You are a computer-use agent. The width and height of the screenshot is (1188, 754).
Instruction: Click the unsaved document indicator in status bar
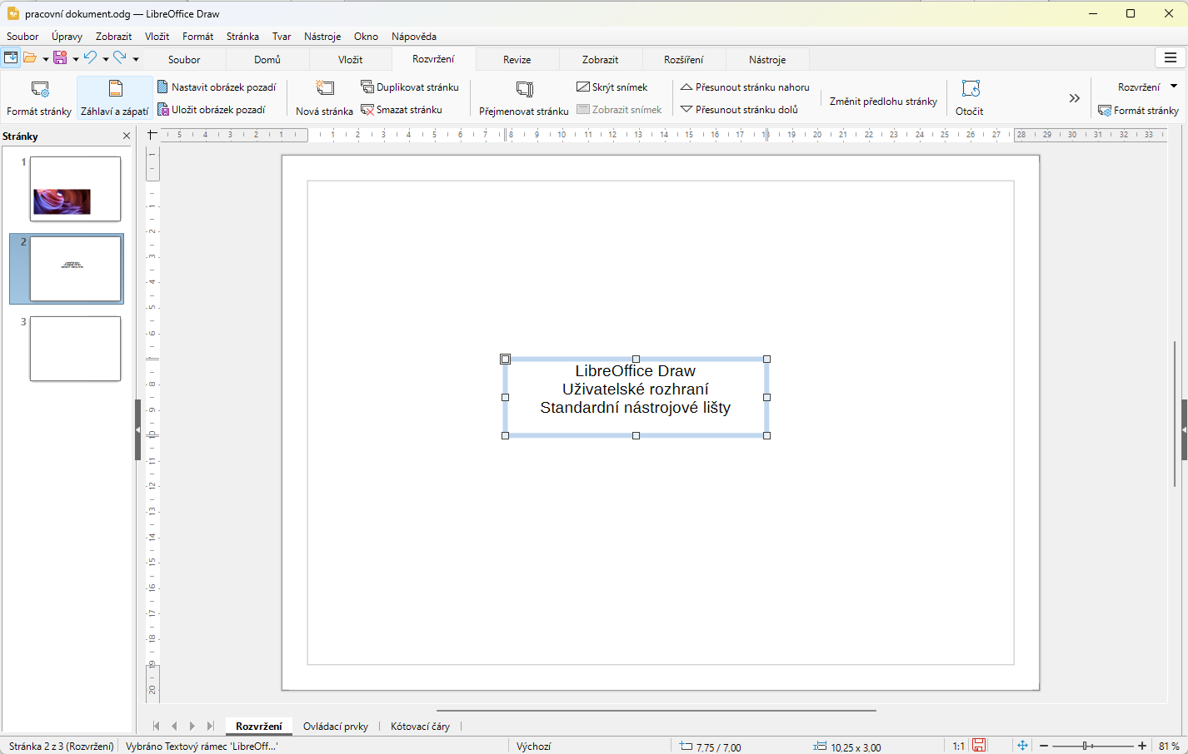tap(980, 746)
